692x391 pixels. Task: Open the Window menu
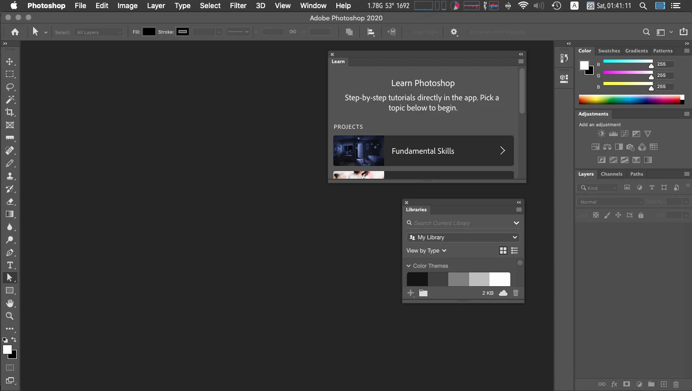click(313, 6)
